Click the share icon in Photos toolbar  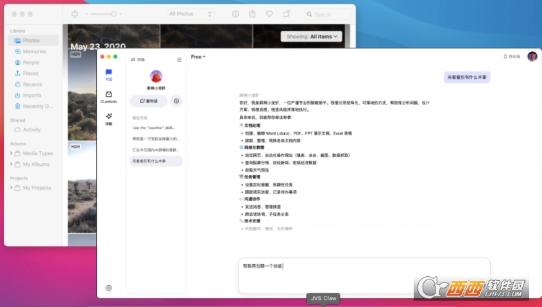[253, 13]
